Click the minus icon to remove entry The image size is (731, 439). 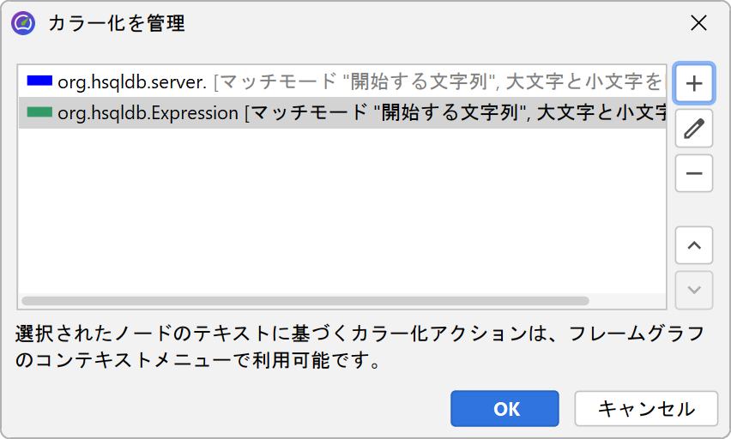tap(694, 174)
